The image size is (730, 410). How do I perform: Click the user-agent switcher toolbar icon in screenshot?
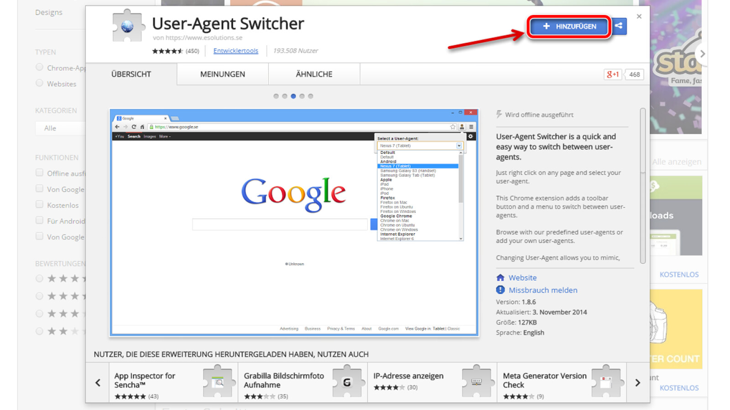pos(462,127)
